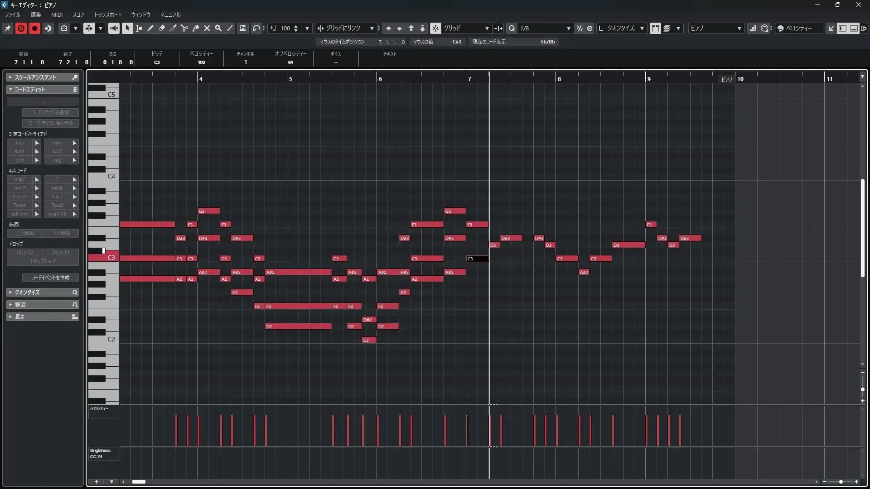Image resolution: width=870 pixels, height=489 pixels.
Task: Click the C3 note at bar 7
Action: click(477, 259)
